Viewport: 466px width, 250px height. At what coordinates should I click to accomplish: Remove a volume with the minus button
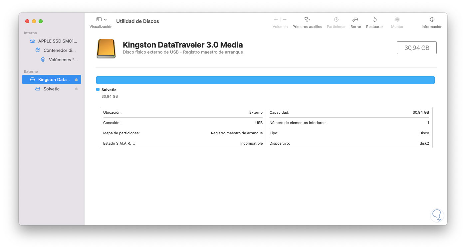[285, 20]
